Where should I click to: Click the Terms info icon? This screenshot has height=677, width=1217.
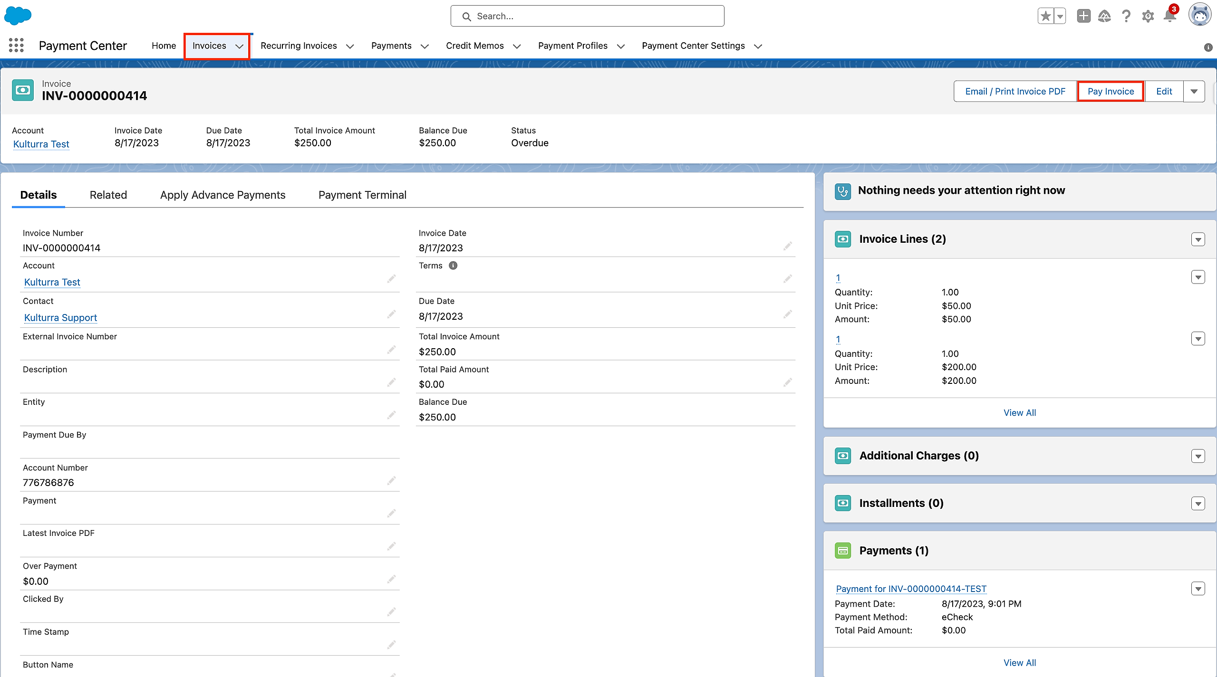pos(453,266)
